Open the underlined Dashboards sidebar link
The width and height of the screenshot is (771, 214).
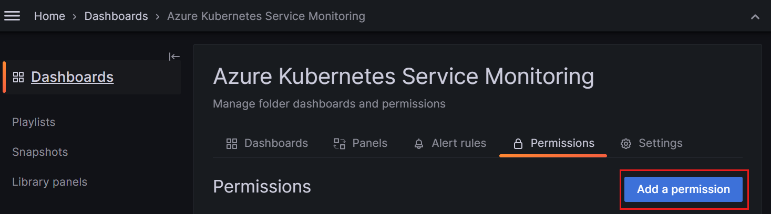pyautogui.click(x=73, y=77)
